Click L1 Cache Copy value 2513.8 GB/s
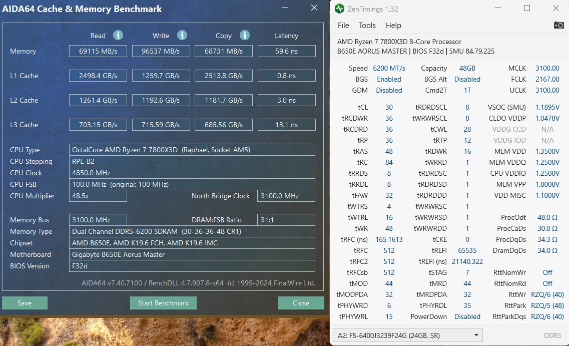Screen dimensions: 569x346 point(224,76)
